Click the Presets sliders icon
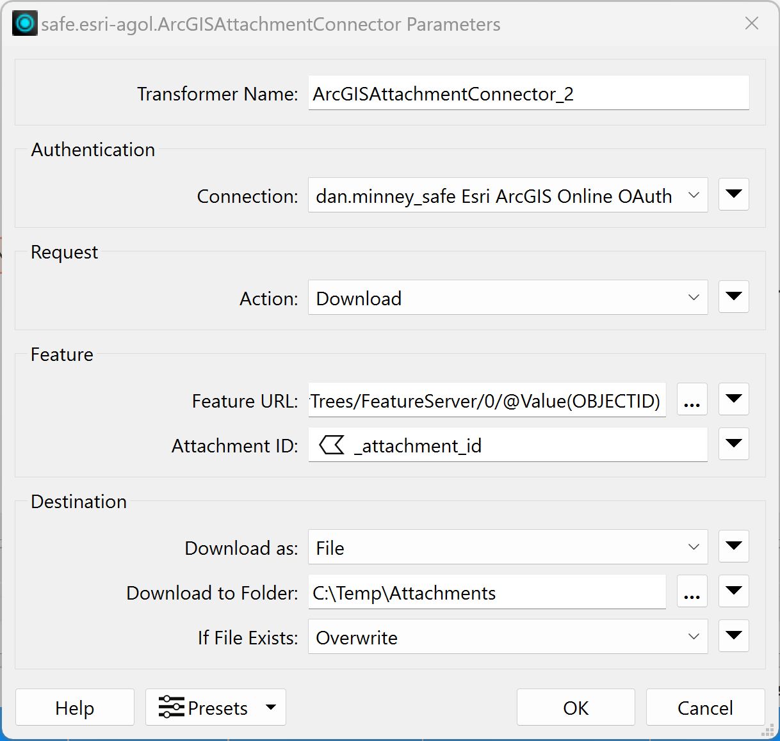This screenshot has height=741, width=780. click(x=171, y=707)
